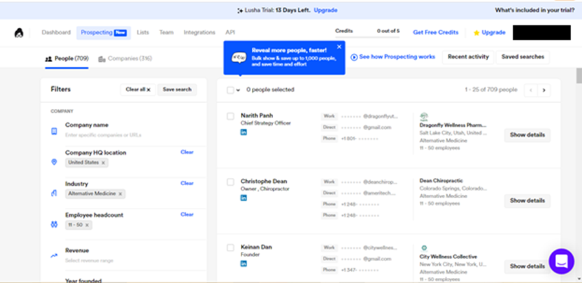Open the Team page
The width and height of the screenshot is (582, 283).
point(166,32)
